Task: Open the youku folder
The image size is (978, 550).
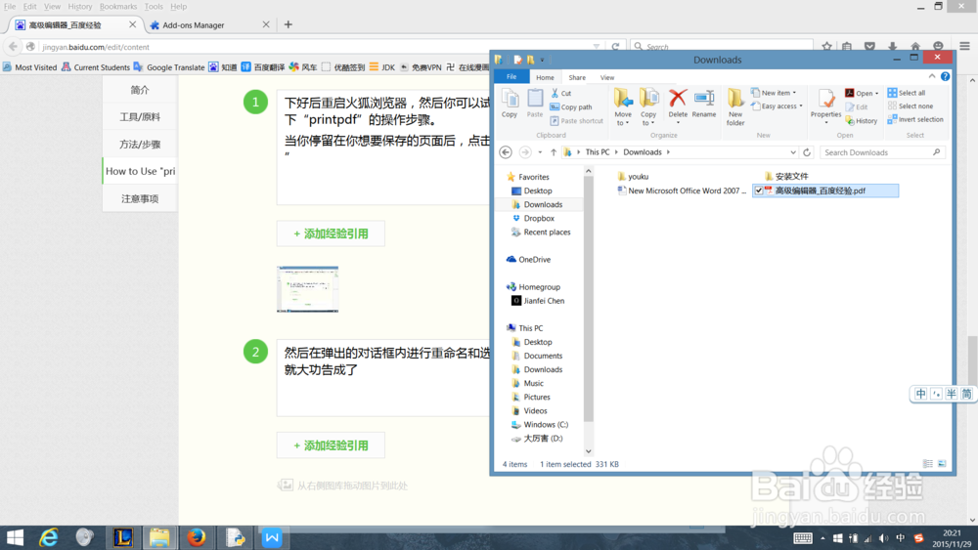Action: pos(633,176)
